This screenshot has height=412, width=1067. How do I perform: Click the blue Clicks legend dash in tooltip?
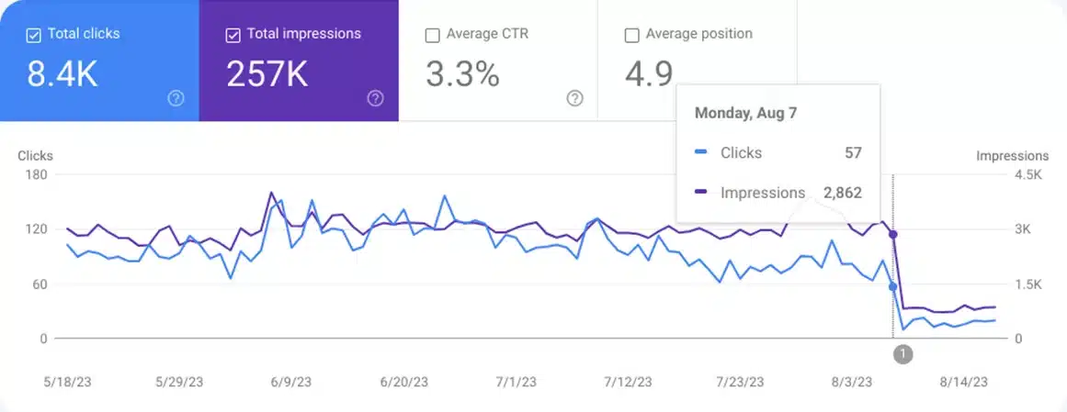point(702,153)
